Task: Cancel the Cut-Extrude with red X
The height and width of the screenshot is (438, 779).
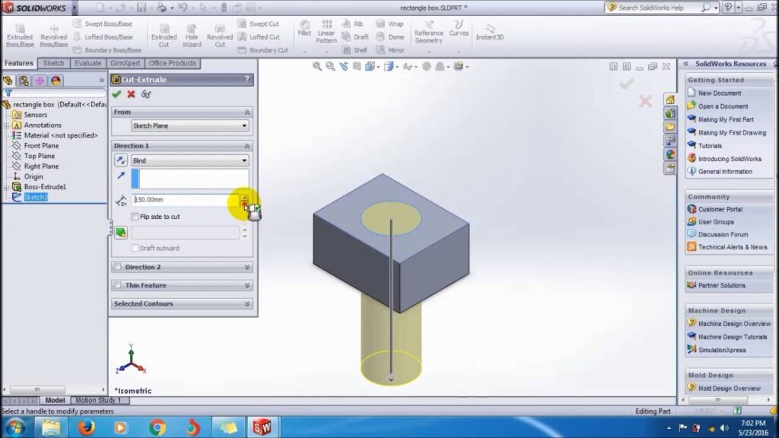Action: coord(131,94)
